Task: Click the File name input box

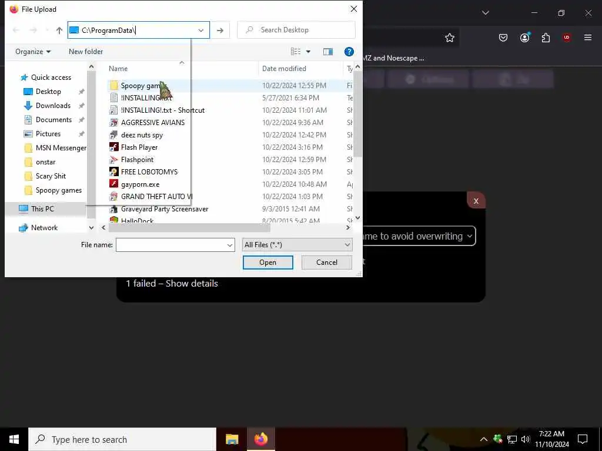Action: (171, 245)
